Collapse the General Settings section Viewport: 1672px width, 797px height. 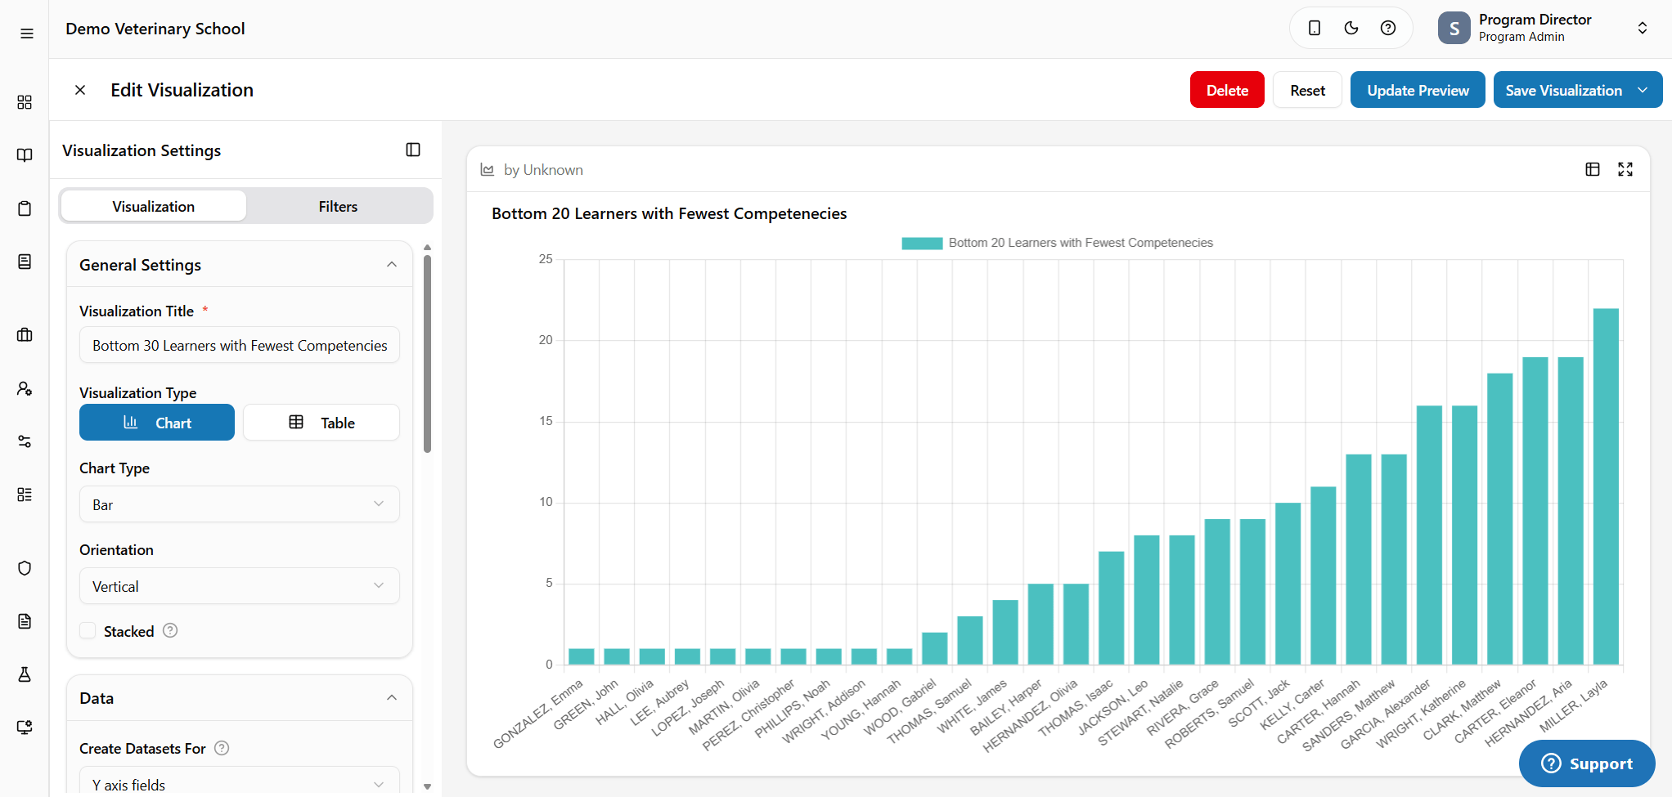[x=392, y=264]
